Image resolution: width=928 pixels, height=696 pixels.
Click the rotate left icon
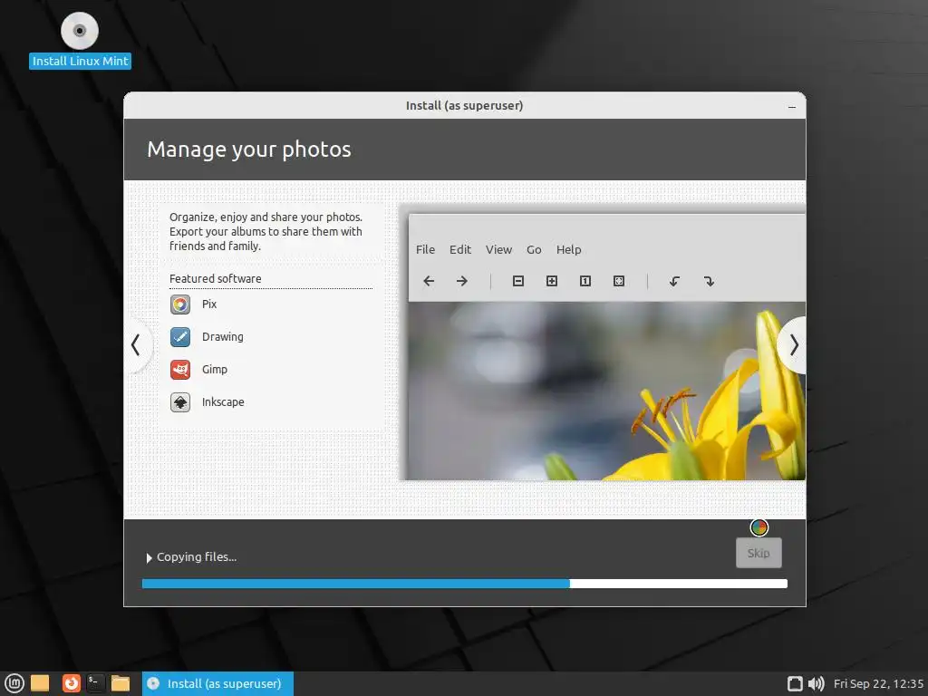(674, 281)
